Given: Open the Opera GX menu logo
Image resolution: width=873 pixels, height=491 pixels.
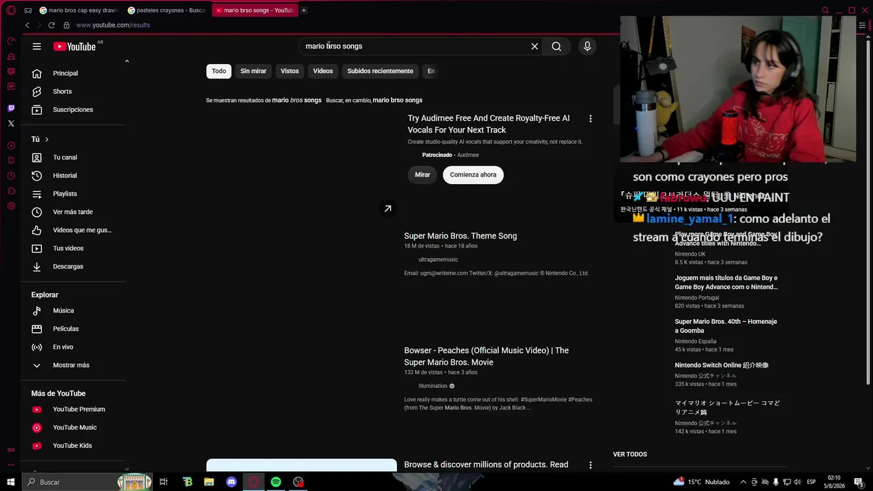Looking at the screenshot, I should coord(11,10).
